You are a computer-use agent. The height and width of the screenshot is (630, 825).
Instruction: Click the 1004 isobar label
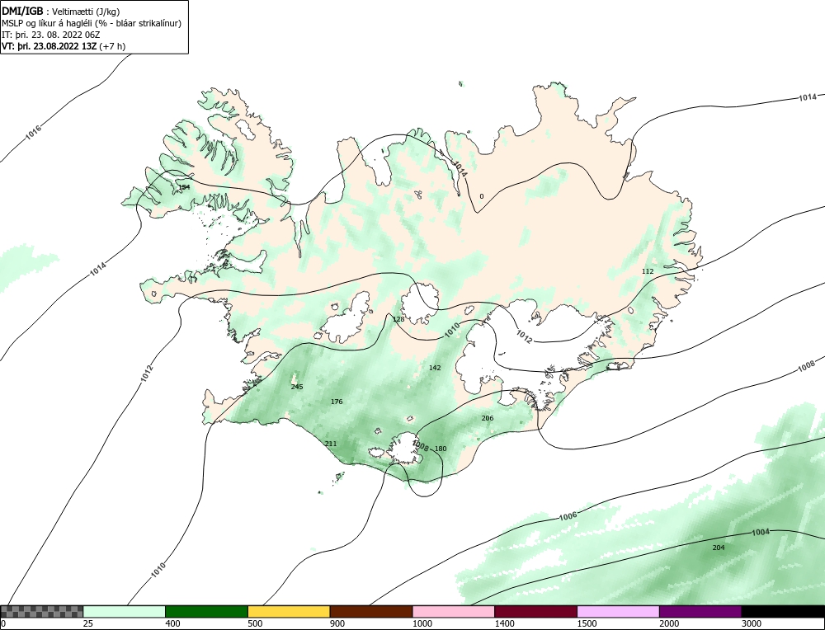(761, 532)
